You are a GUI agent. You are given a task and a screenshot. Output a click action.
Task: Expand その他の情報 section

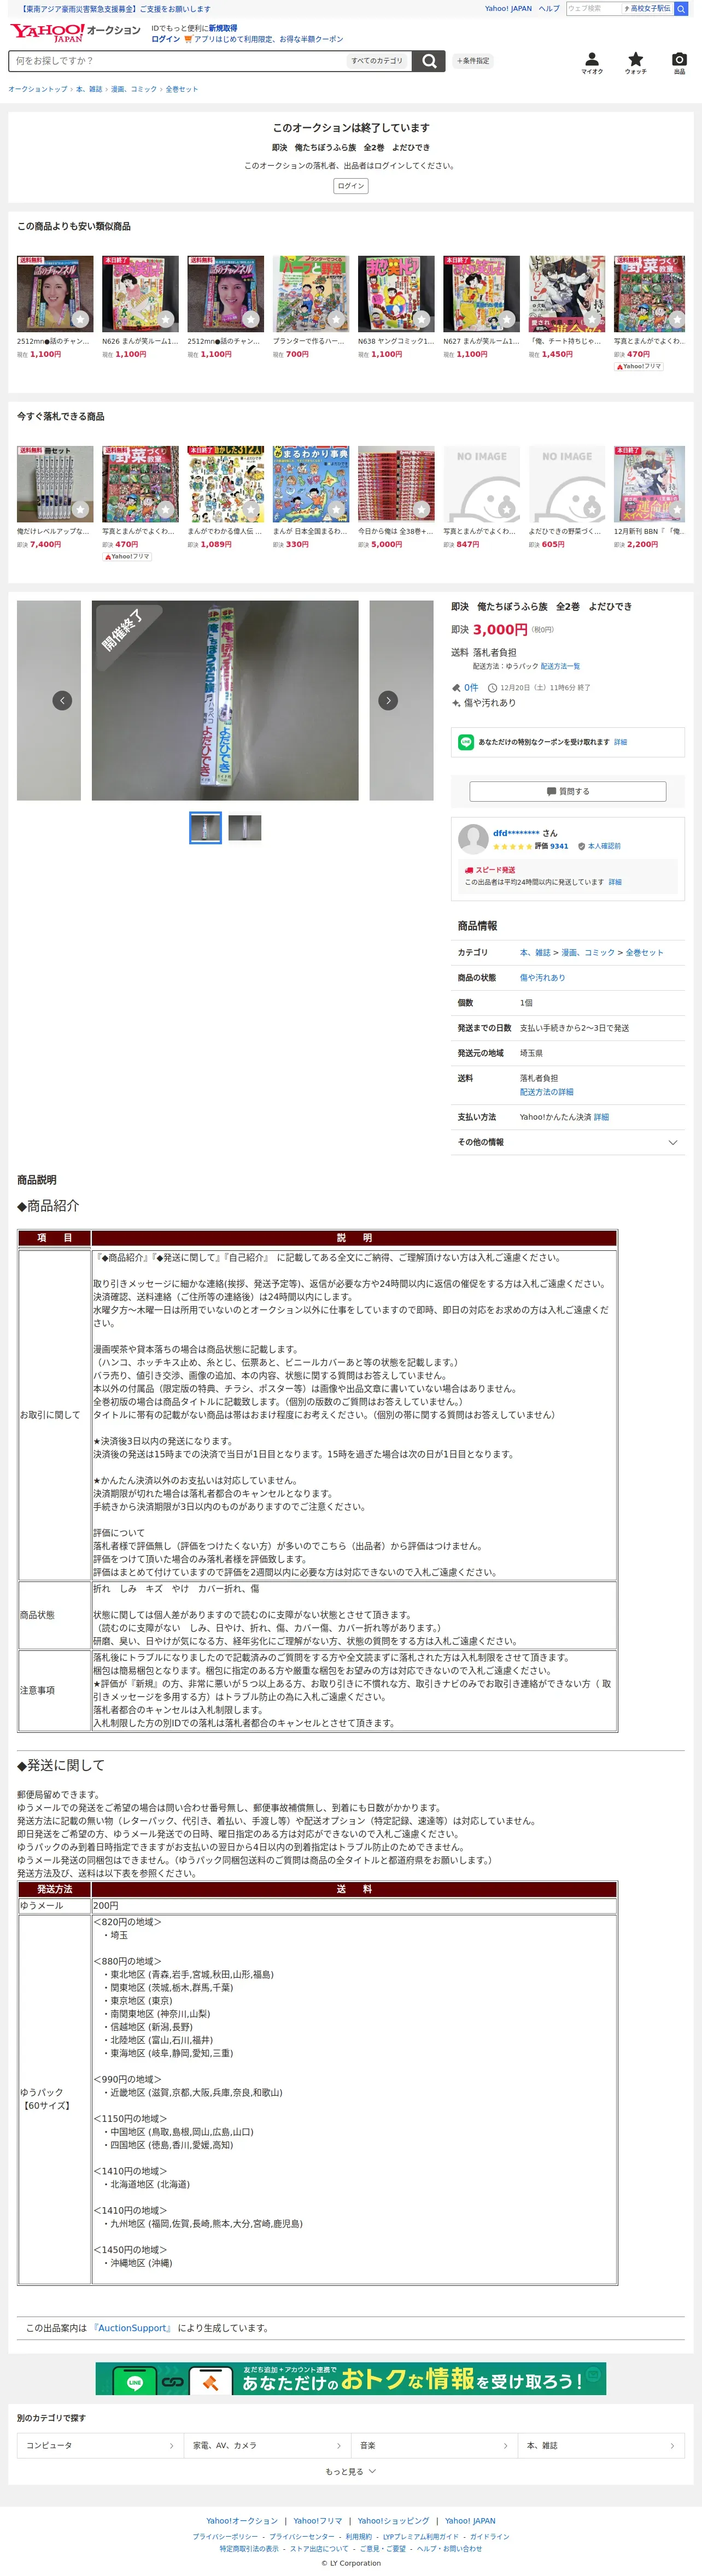[x=568, y=1142]
